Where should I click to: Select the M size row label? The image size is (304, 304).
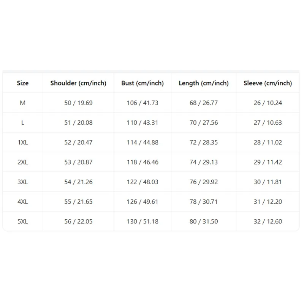point(23,103)
